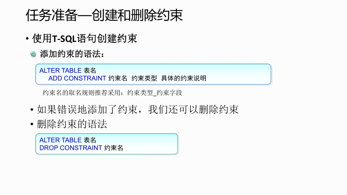Click the 具体的约束说明 text
Image resolution: width=347 pixels, height=195 pixels.
pos(184,78)
